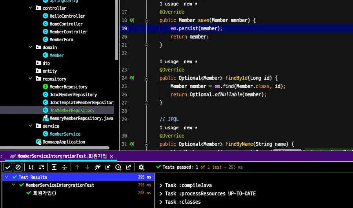Open test runner settings gear
This screenshot has width=353, height=208.
[x=141, y=167]
